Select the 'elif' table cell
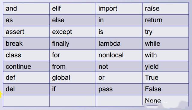The height and width of the screenshot is (110, 192). pos(73,9)
